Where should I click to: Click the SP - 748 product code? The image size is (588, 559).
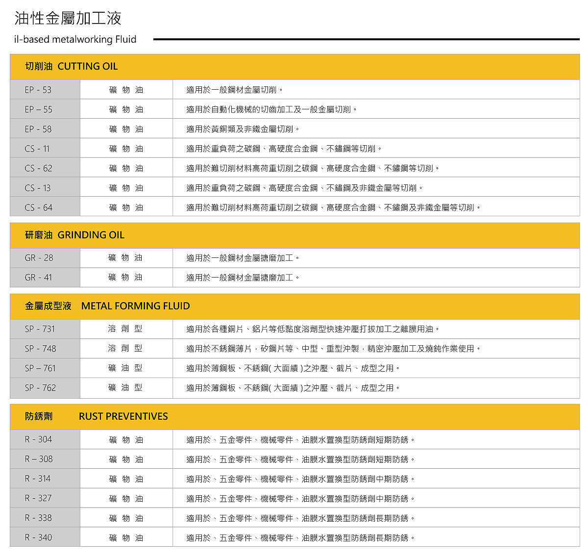coord(40,348)
